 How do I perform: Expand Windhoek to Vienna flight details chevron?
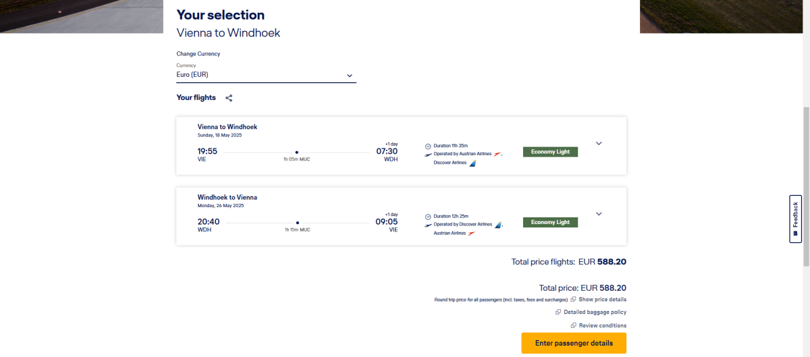599,214
